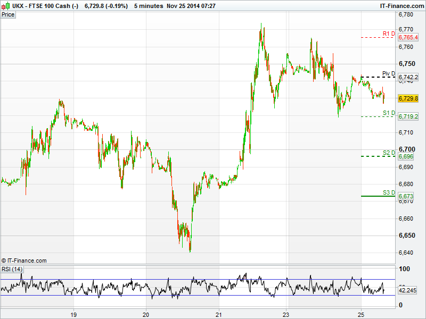This screenshot has width=426, height=319.
Task: Click the S3 D support line label
Action: [389, 192]
